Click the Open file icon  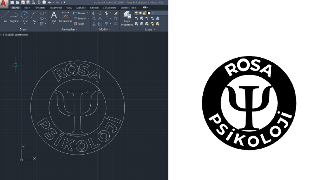coord(17,2)
